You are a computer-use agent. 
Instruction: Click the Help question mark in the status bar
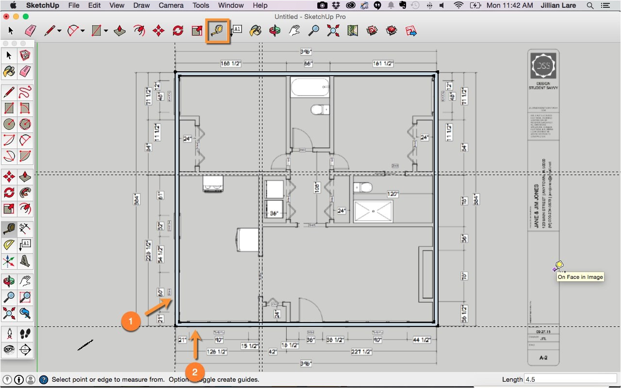pyautogui.click(x=45, y=379)
